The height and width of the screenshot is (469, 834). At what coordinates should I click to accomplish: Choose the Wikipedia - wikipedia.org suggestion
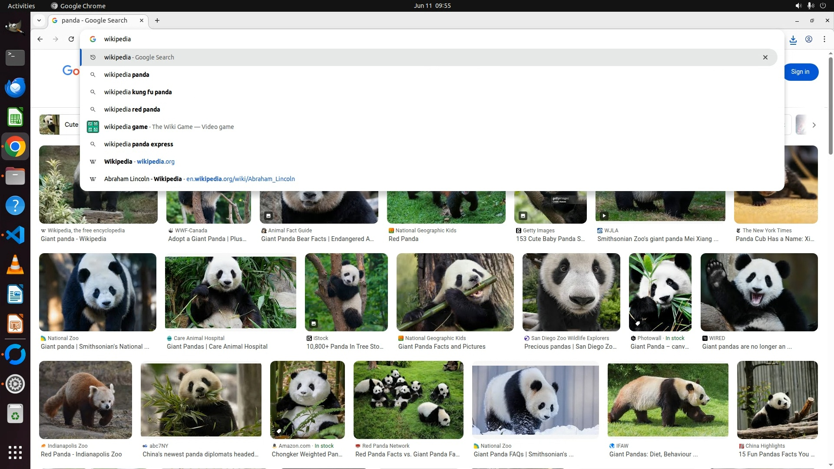pos(139,162)
